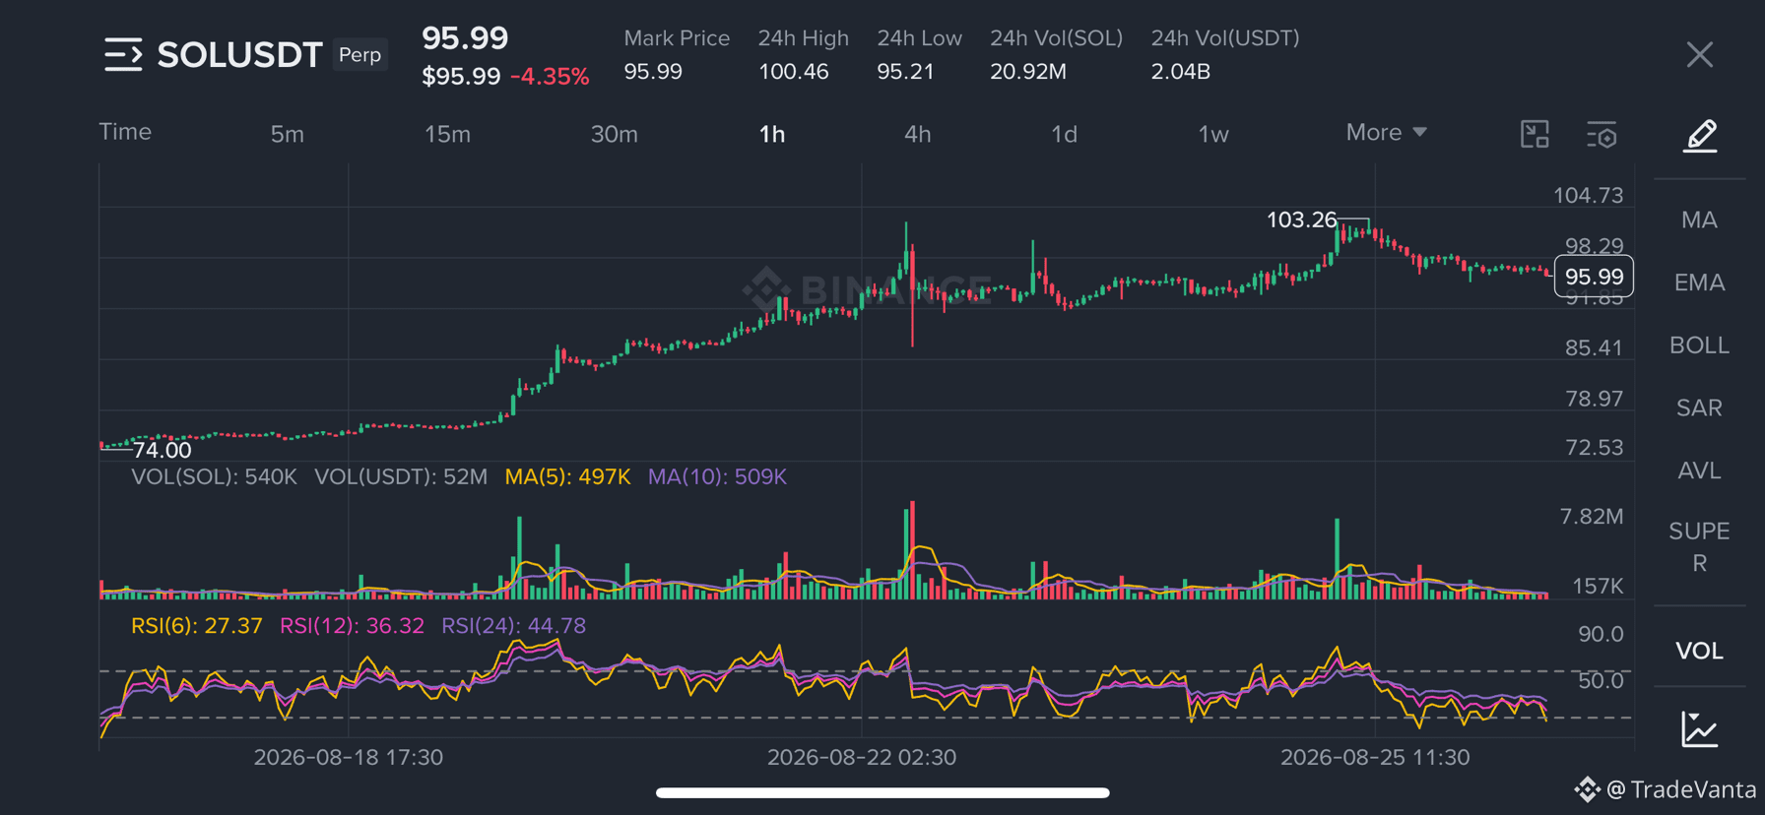The image size is (1765, 815).
Task: Select the 15m interval
Action: coord(447,134)
